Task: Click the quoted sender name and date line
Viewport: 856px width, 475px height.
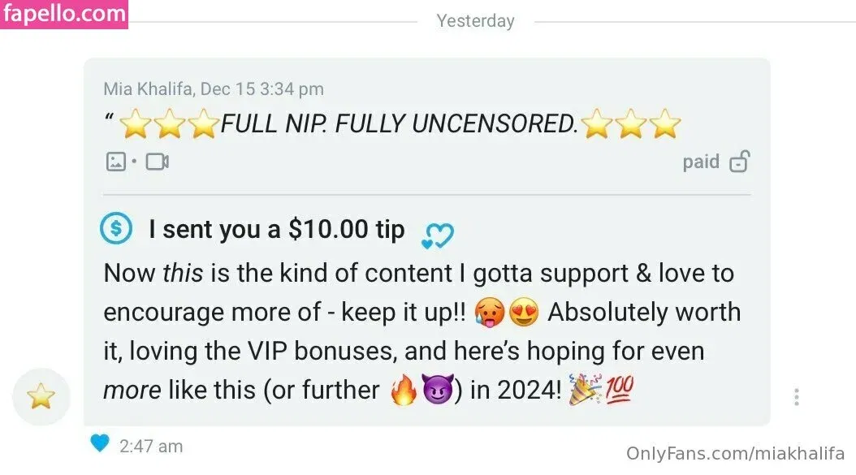Action: [214, 89]
